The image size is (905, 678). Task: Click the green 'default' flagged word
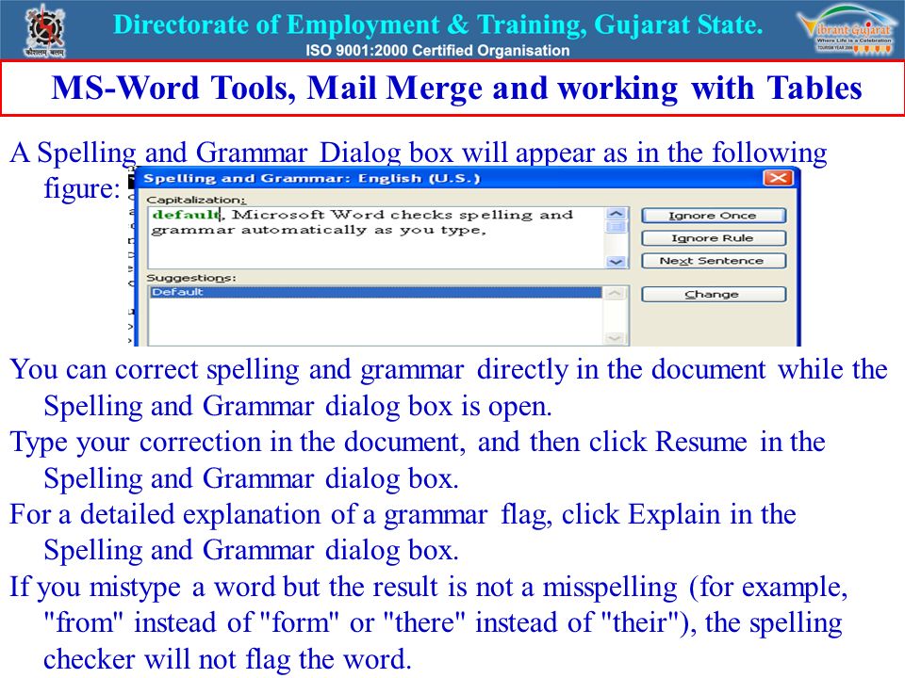click(x=186, y=215)
